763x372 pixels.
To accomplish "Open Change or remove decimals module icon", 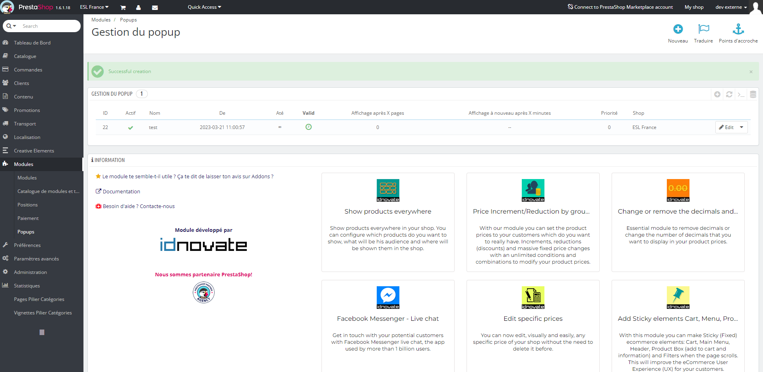I will [678, 191].
